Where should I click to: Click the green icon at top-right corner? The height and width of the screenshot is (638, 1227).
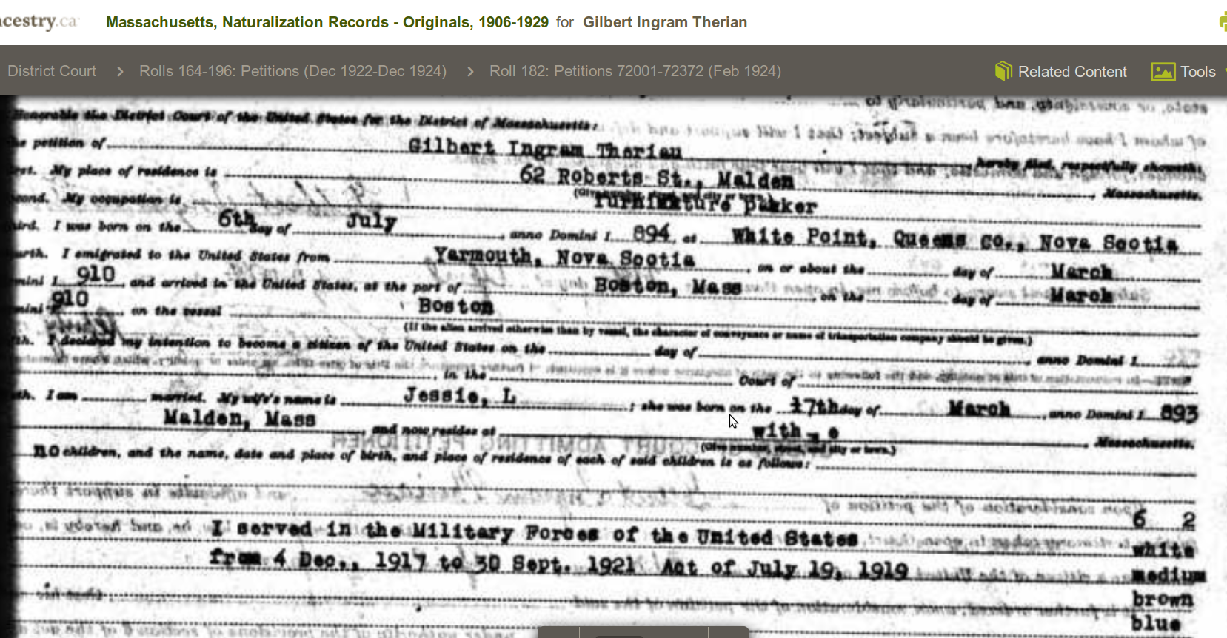pos(1223,21)
